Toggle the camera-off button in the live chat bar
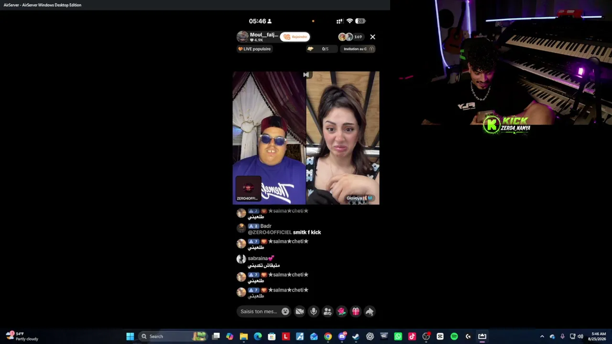612x344 pixels. [300, 312]
